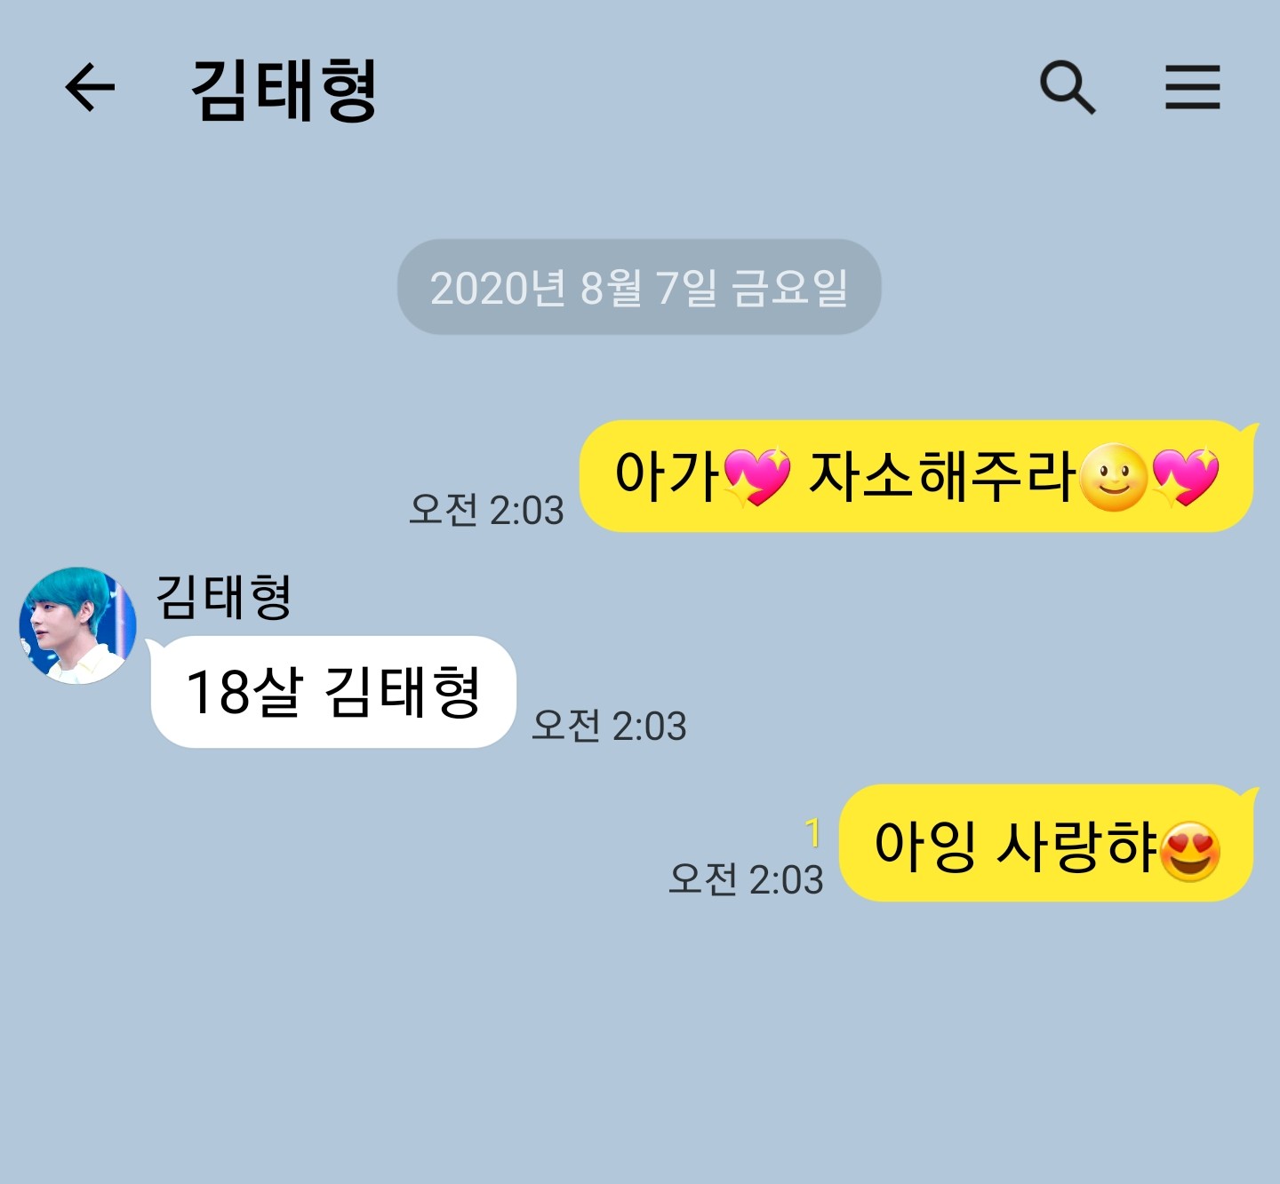Open the search magnifier icon
This screenshot has height=1184, width=1280.
pos(1068,88)
